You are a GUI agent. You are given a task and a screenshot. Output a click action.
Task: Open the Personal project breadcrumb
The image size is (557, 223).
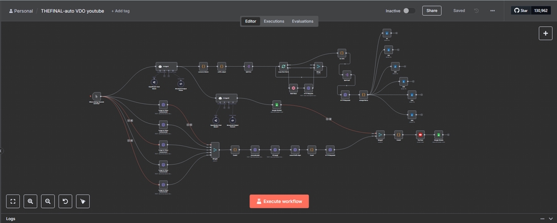coord(21,11)
